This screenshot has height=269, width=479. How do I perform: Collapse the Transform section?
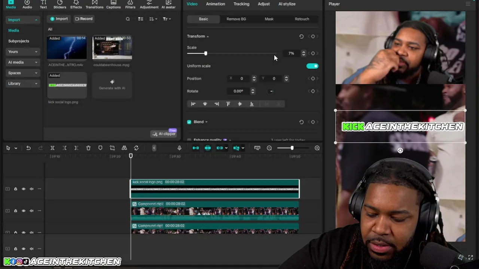click(208, 36)
